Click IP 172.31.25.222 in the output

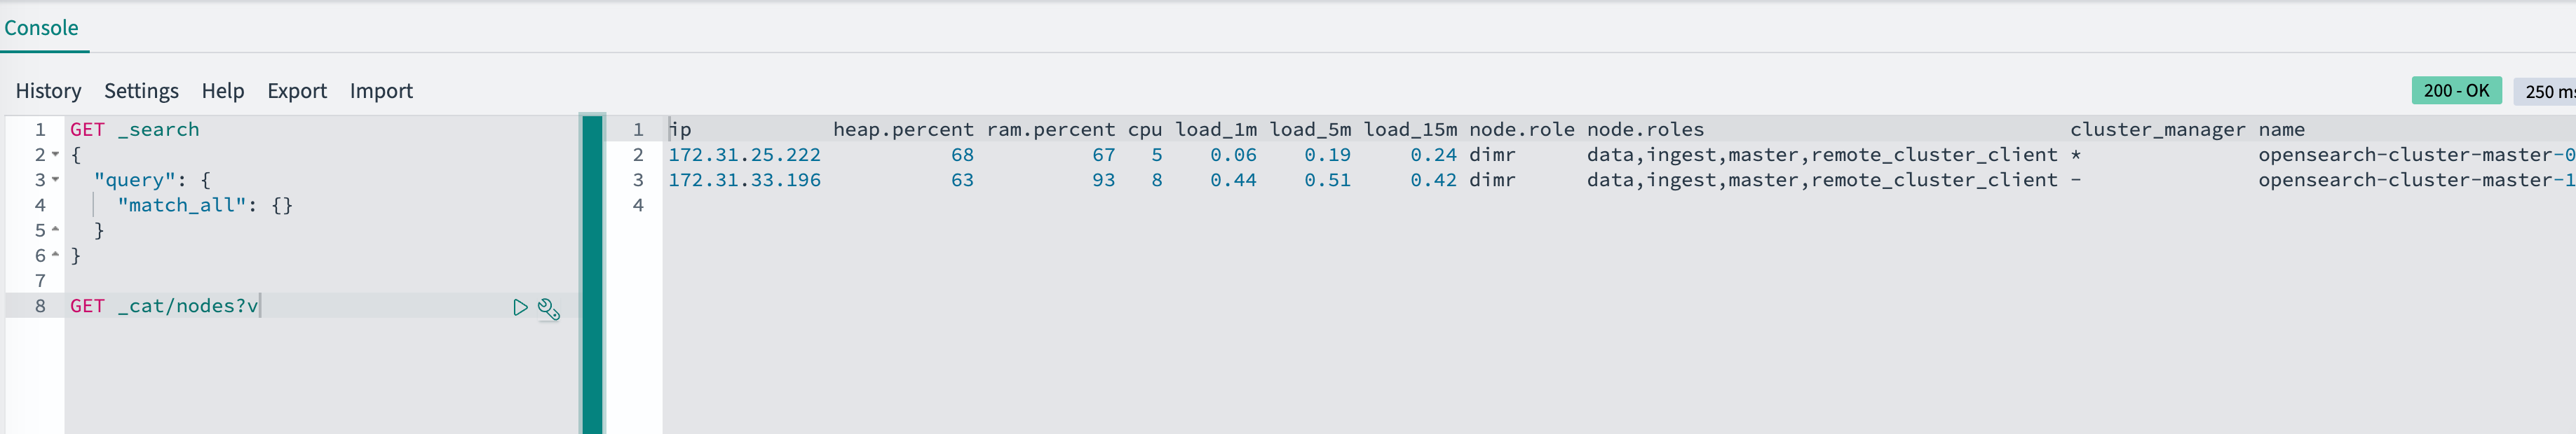click(x=744, y=155)
